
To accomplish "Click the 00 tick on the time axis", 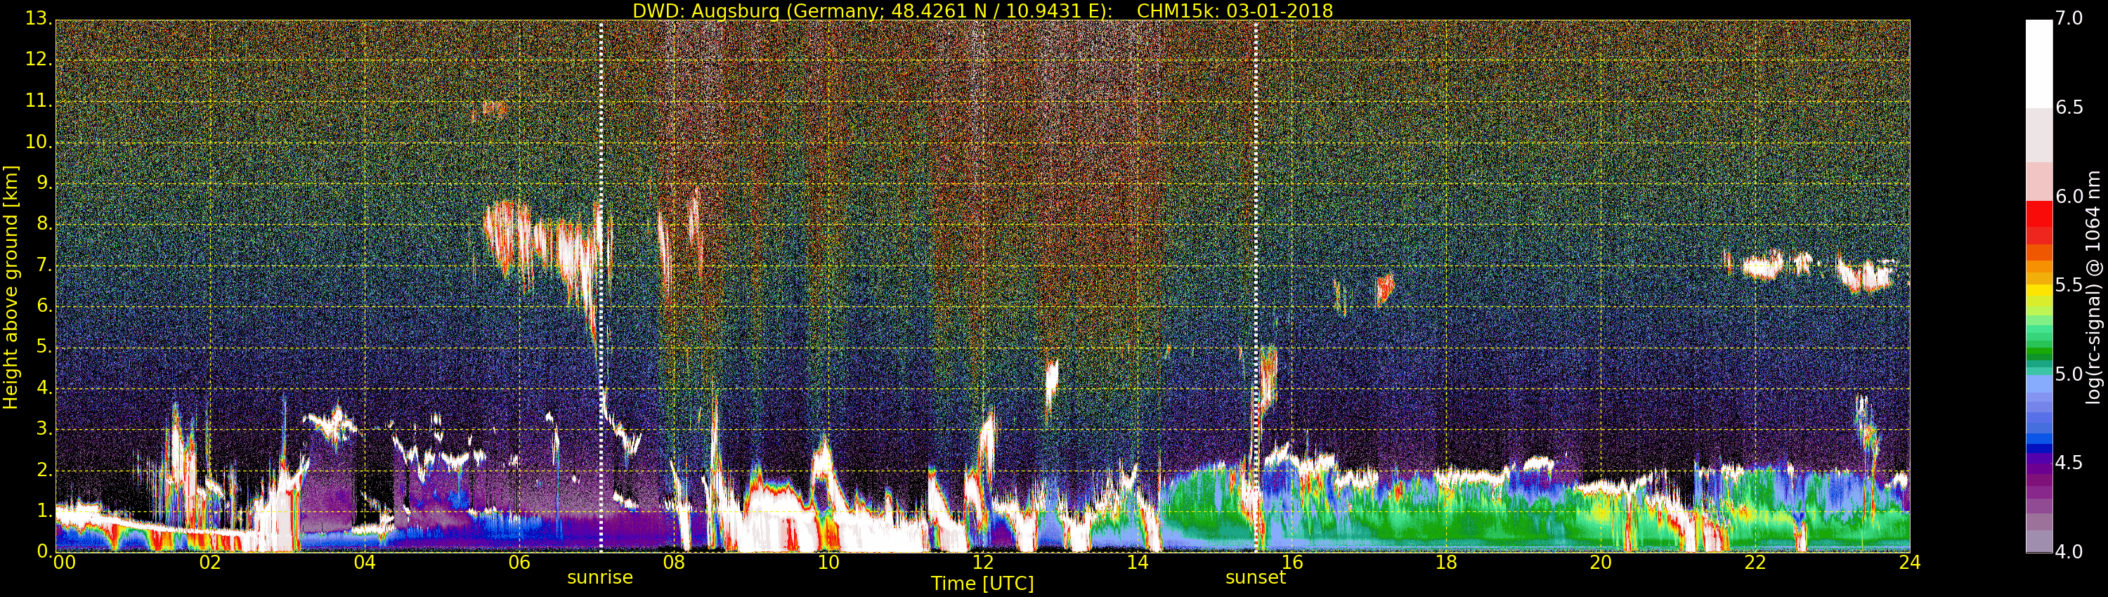I will [64, 563].
